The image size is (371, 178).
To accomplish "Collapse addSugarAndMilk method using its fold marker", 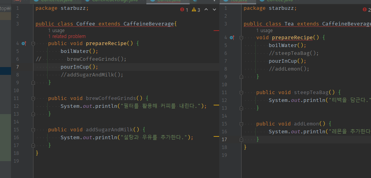I will [x=33, y=130].
